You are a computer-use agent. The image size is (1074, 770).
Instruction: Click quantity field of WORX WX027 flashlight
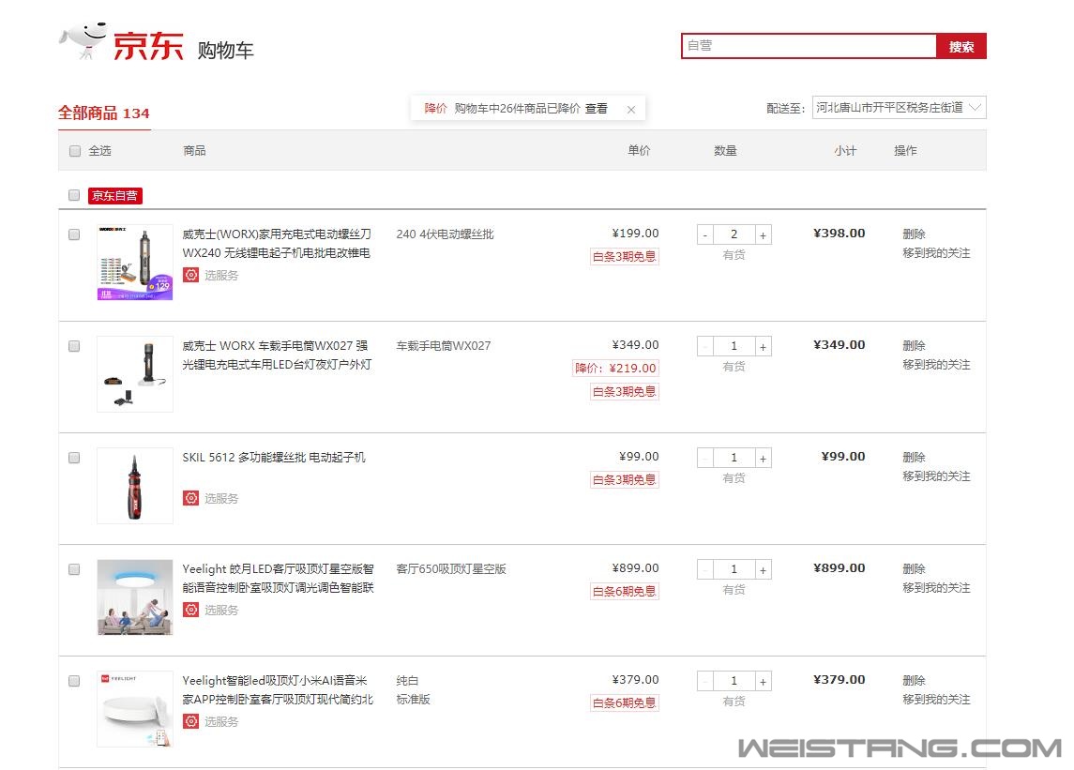pos(734,347)
